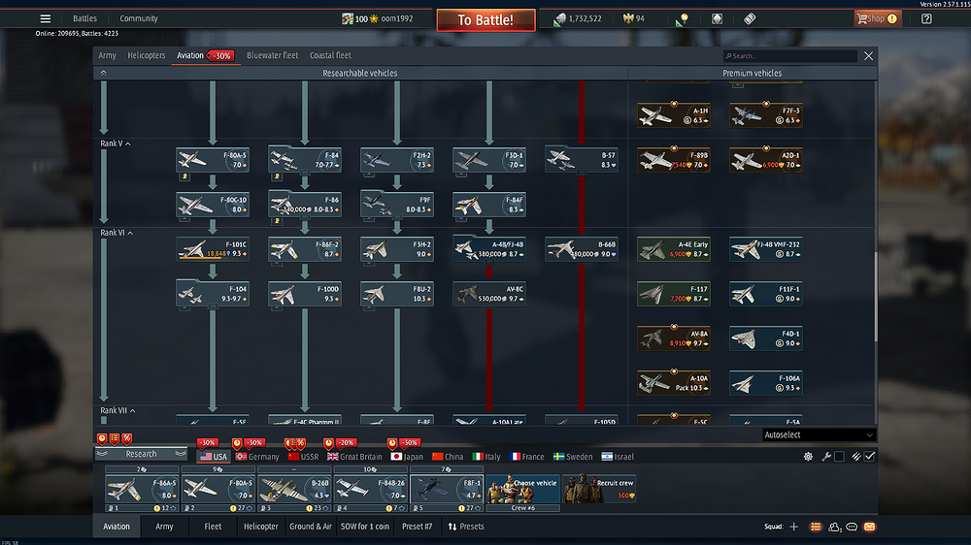Open the contacts friends icon
The width and height of the screenshot is (971, 545).
coord(834,527)
